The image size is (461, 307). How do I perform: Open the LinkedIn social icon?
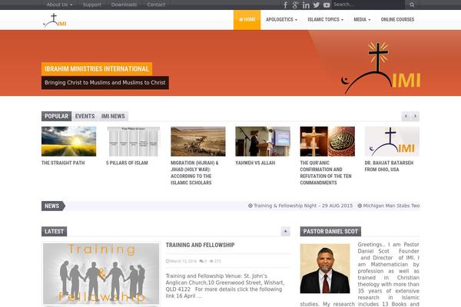pyautogui.click(x=306, y=5)
